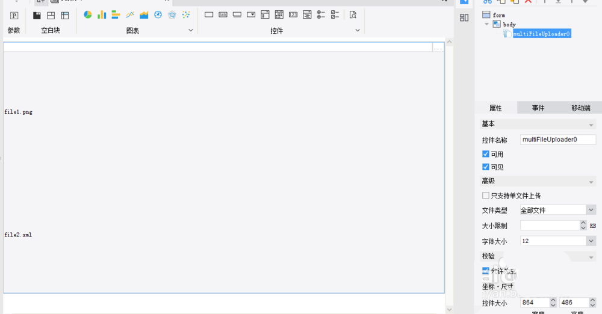Viewport: 602px width, 314px height.
Task: Switch to the 移动端 tab
Action: click(580, 108)
